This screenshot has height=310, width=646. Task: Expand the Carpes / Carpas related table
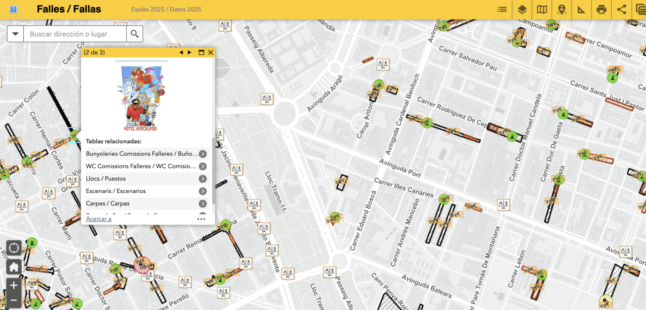click(202, 203)
